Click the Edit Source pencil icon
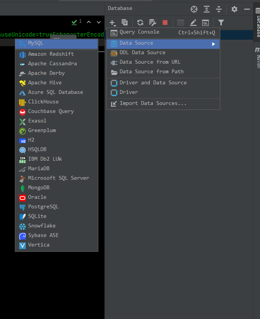 193,23
